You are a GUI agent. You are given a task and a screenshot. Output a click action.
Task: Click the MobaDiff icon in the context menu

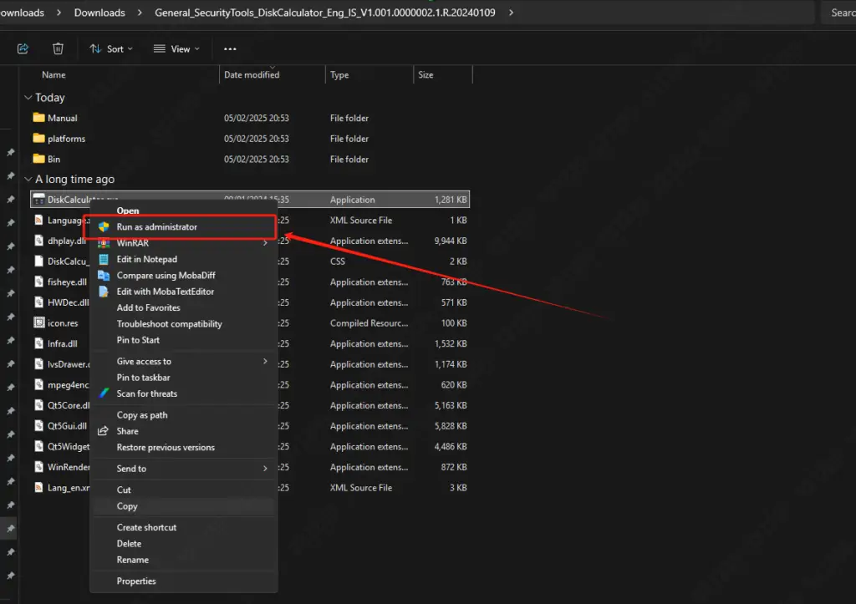(102, 275)
